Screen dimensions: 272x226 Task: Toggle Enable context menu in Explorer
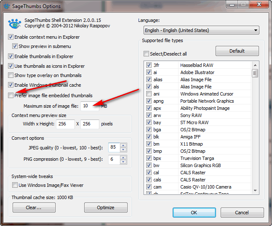[11, 37]
